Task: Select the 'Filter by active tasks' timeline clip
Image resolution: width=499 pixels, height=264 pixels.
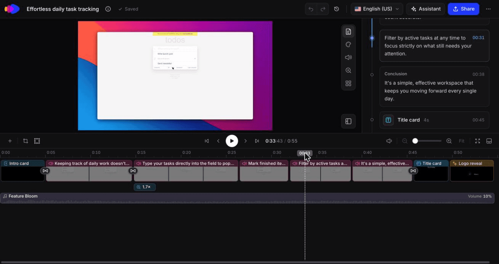Action: tap(320, 170)
